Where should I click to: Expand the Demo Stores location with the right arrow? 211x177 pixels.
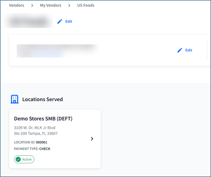[x=92, y=139]
